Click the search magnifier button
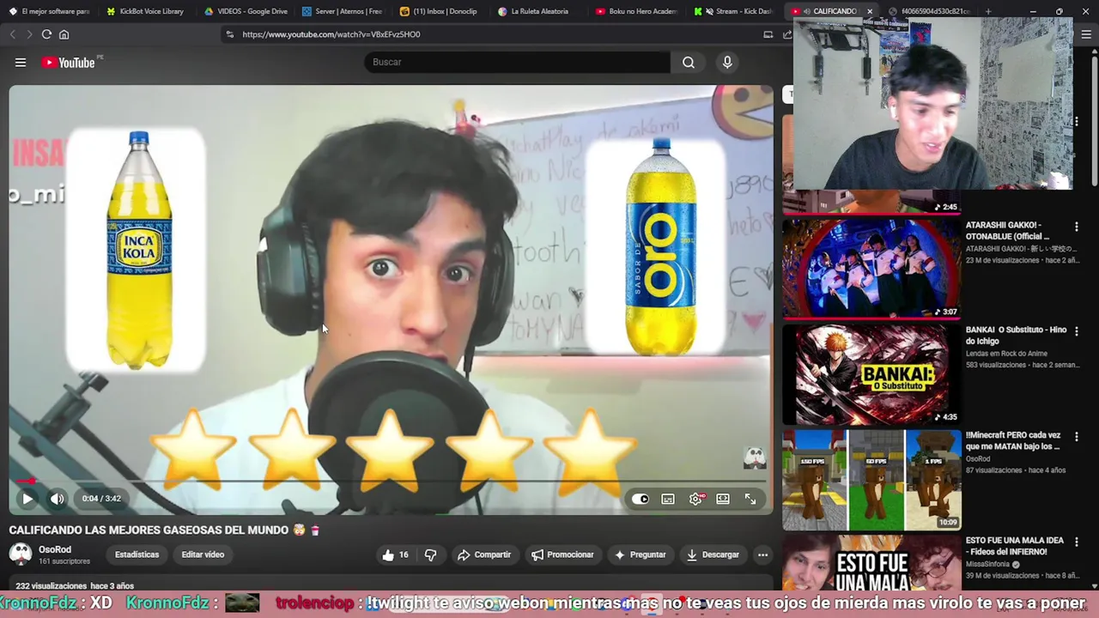1099x618 pixels. pos(689,62)
